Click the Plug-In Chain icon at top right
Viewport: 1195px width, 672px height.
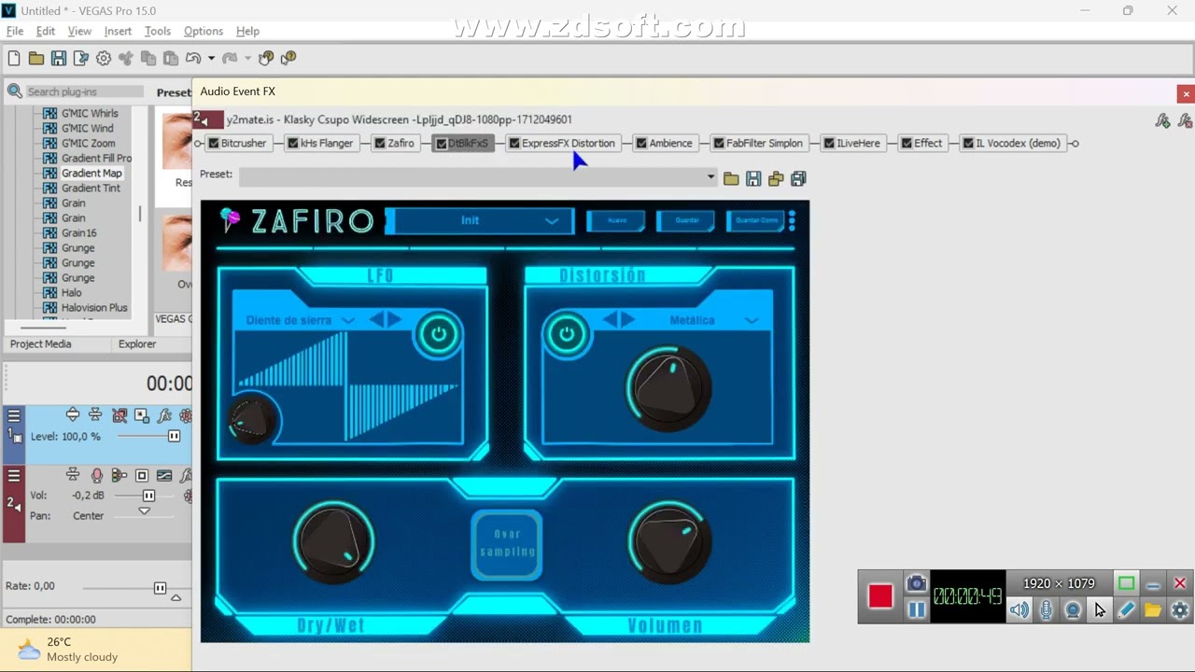(1162, 120)
